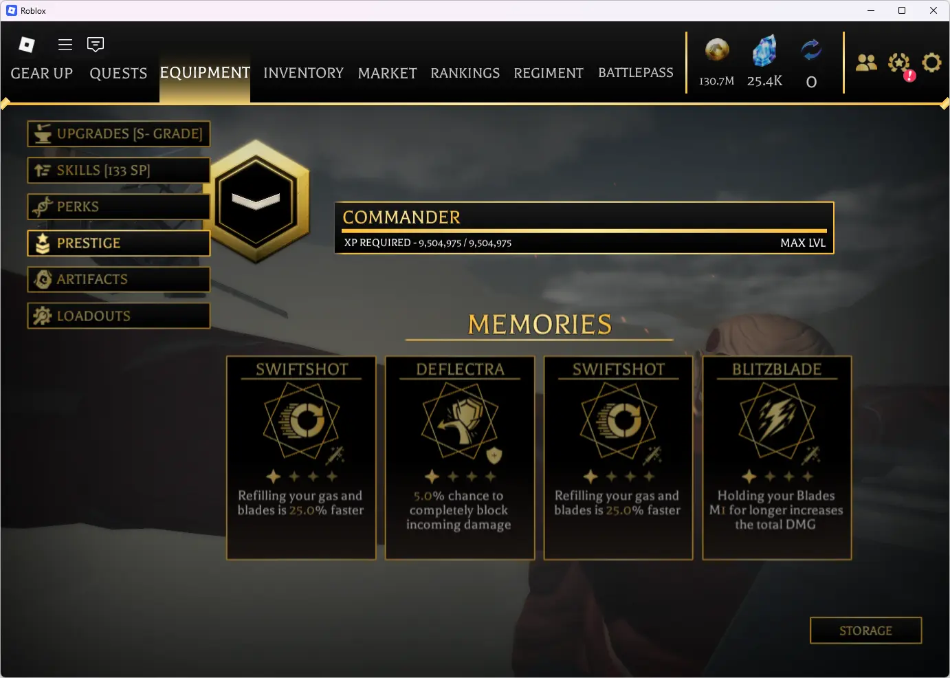Switch to the BATTLEPASS tab
The width and height of the screenshot is (950, 678).
click(x=636, y=73)
